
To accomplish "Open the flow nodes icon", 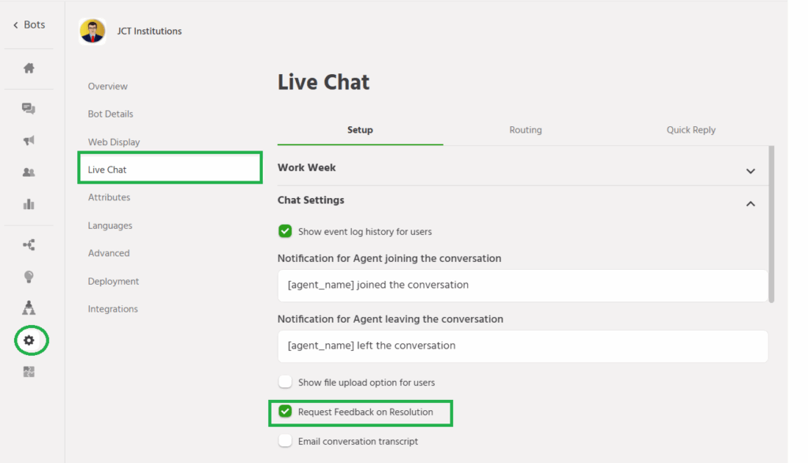I will (x=29, y=245).
